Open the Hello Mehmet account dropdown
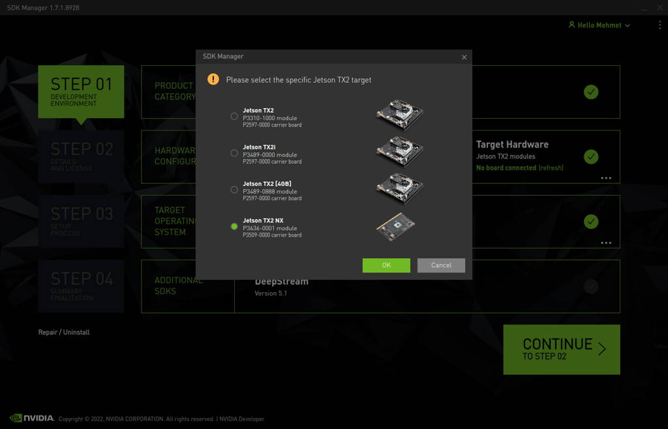The width and height of the screenshot is (668, 429). pyautogui.click(x=600, y=25)
